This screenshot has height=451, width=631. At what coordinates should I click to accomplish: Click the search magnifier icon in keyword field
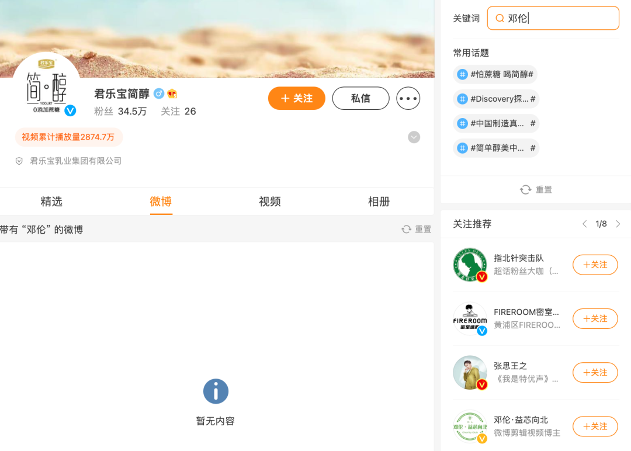coord(500,18)
